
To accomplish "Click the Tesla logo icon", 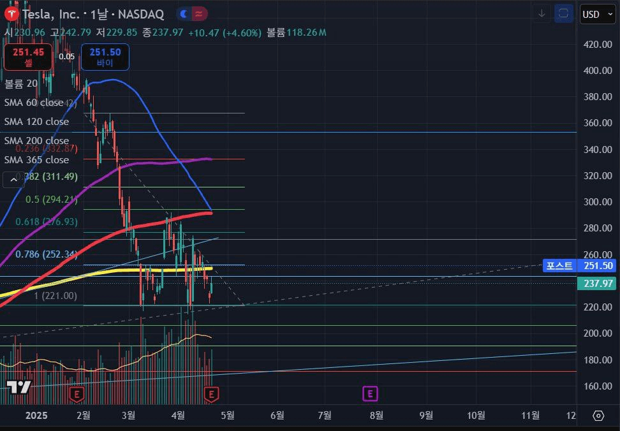I will pos(11,14).
